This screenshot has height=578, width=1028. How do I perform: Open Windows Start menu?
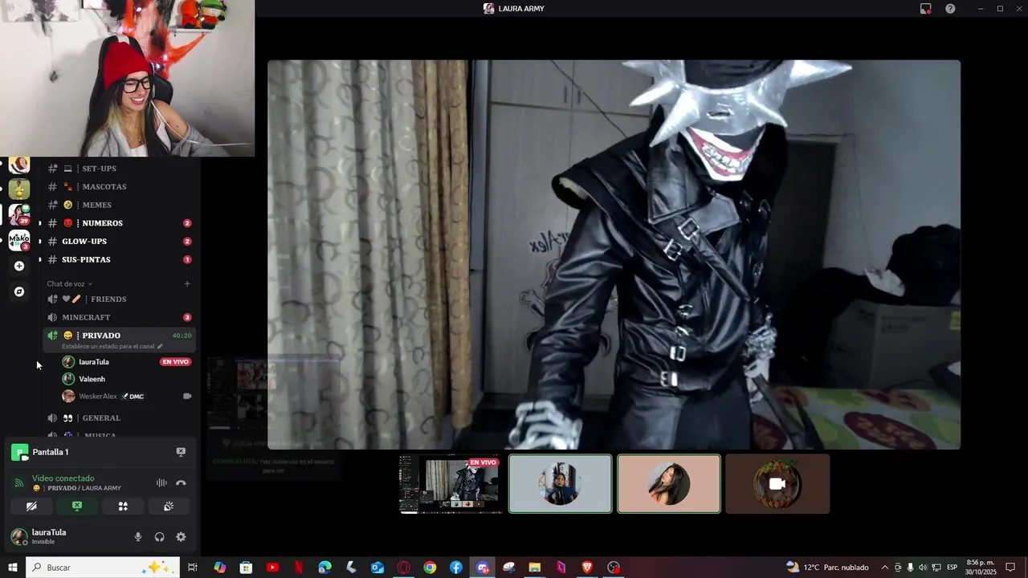click(x=13, y=568)
